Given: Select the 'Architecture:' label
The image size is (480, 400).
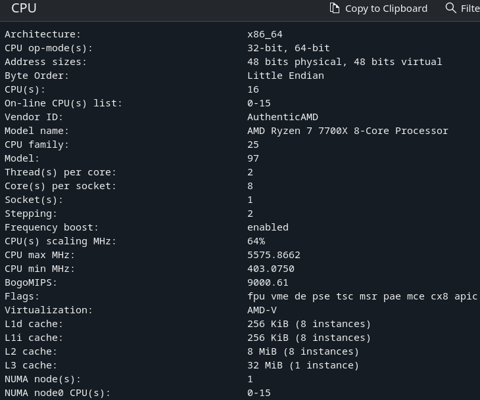Looking at the screenshot, I should pyautogui.click(x=43, y=34).
